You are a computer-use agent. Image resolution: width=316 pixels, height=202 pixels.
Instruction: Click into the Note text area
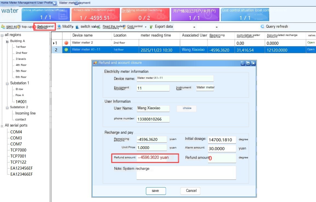pos(186,173)
